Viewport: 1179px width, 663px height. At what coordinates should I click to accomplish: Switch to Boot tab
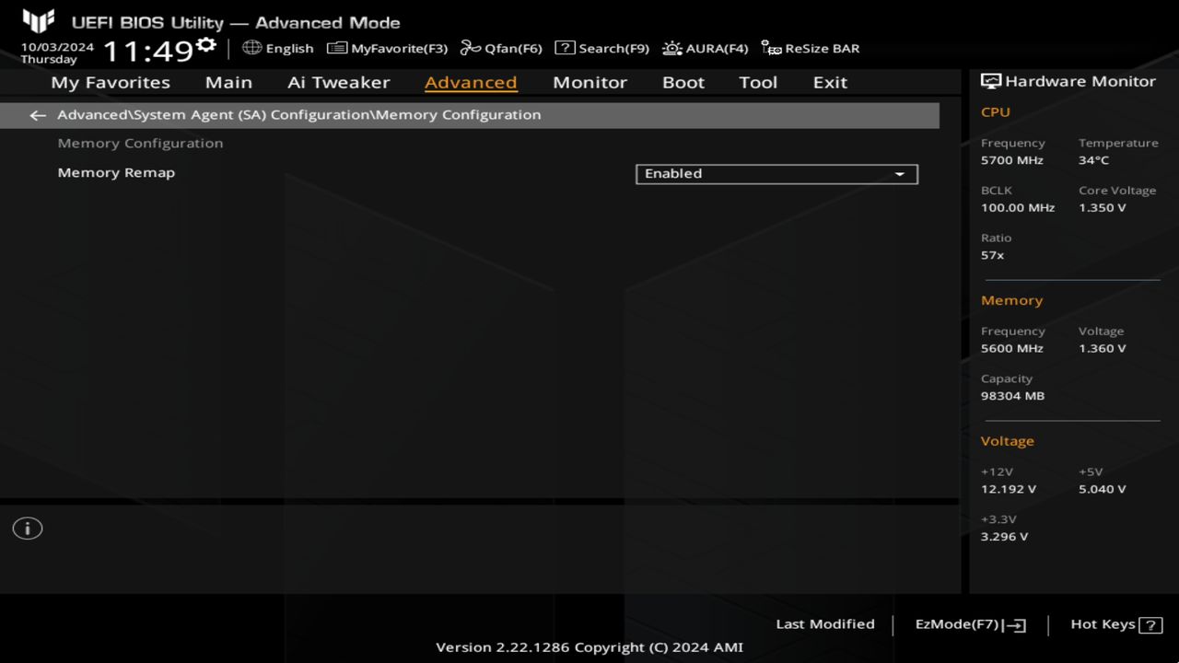pyautogui.click(x=683, y=82)
